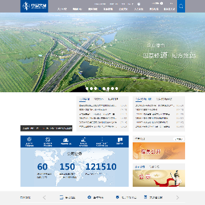Select the flag icon at the end of the blue bar
Screen dimensions: 205x205
[120, 140]
